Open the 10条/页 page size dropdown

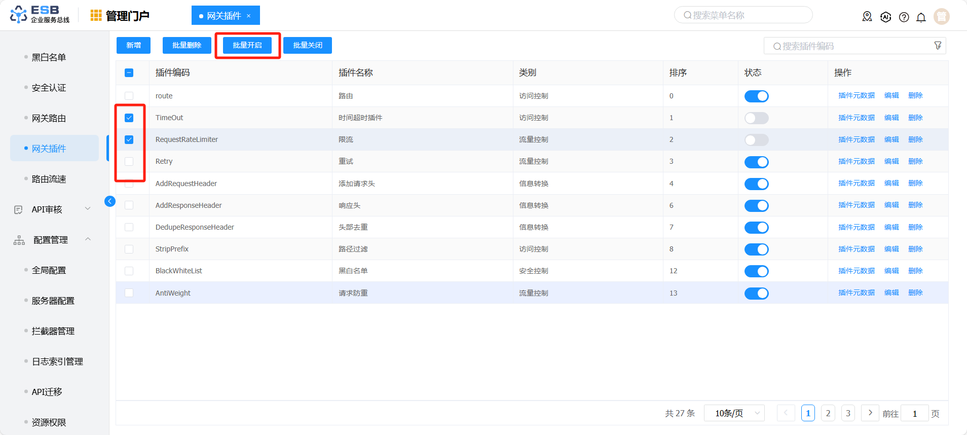[737, 413]
